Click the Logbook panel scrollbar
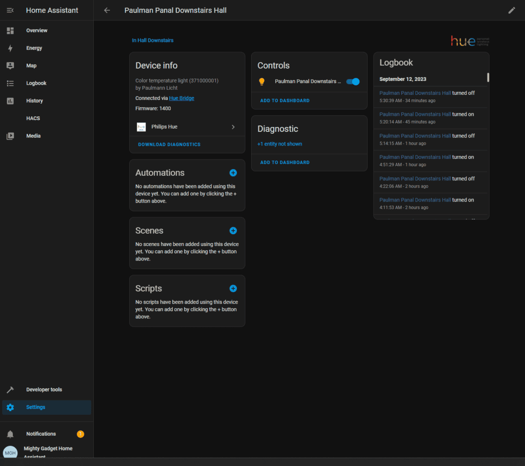Image resolution: width=525 pixels, height=466 pixels. coord(488,77)
